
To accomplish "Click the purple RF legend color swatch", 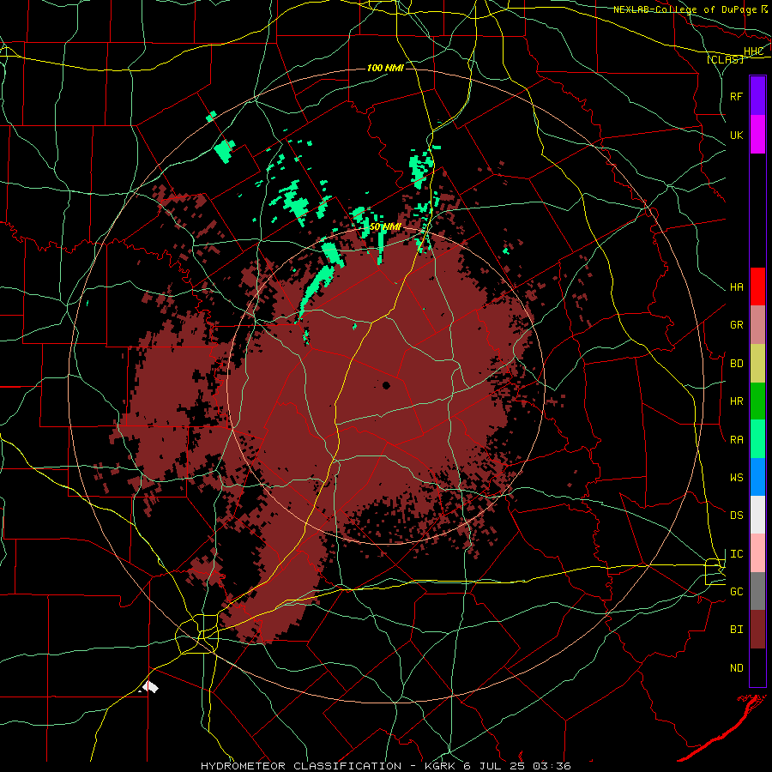I will (757, 96).
